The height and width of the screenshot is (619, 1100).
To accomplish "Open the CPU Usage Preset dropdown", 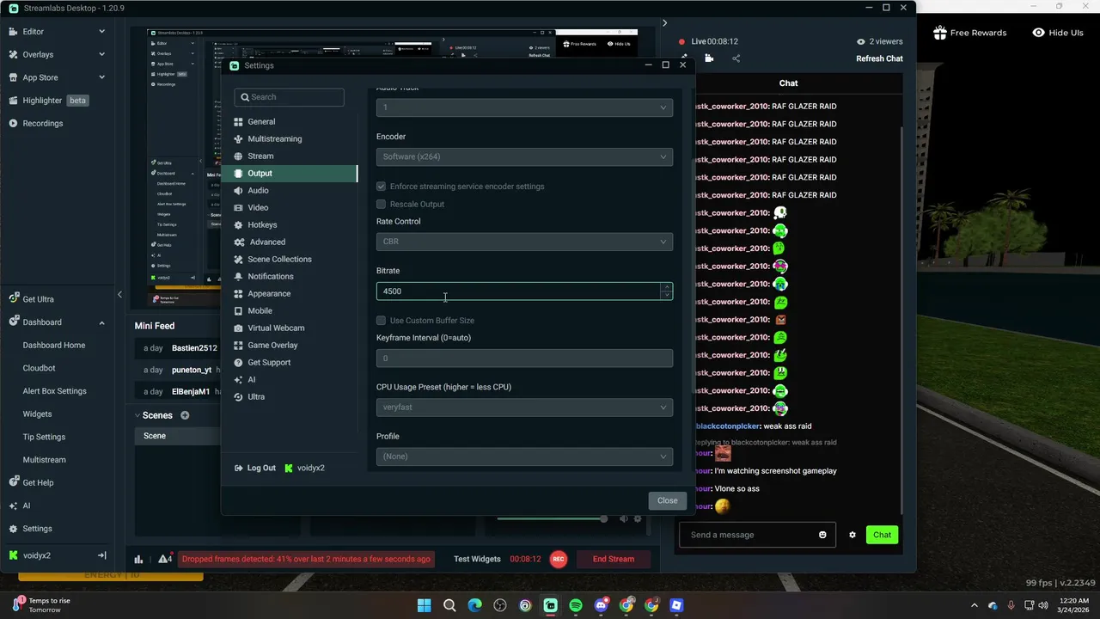I will coord(524,407).
